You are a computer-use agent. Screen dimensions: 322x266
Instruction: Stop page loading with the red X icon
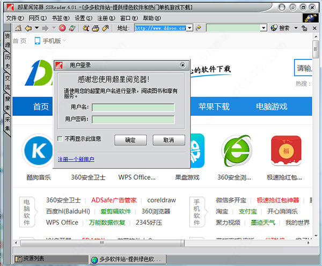click(x=62, y=28)
